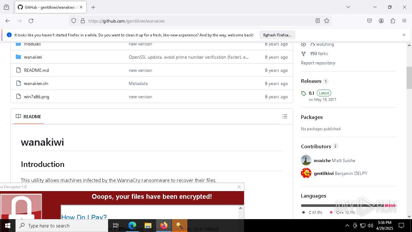Click the Firefox View icon
The width and height of the screenshot is (412, 232).
6,7
